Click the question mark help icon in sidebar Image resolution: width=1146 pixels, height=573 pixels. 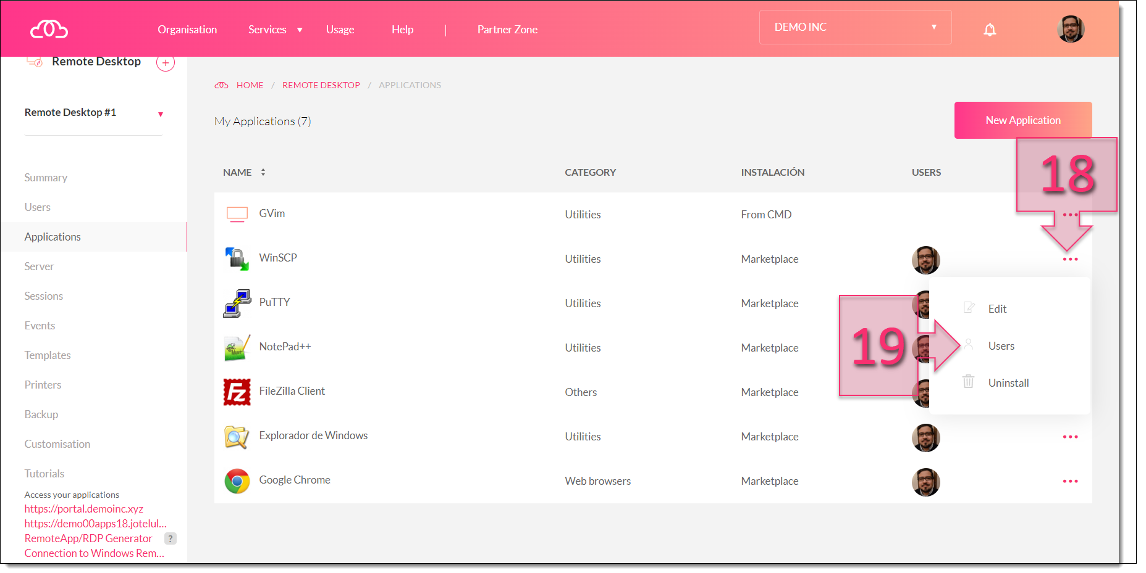(x=171, y=538)
